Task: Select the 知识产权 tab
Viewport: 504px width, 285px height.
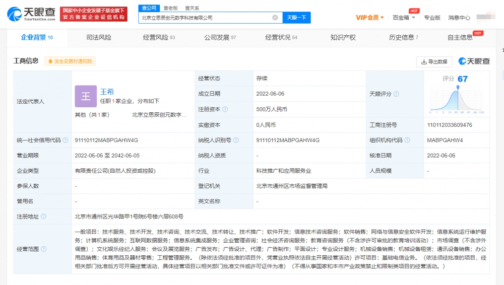Action: tap(343, 38)
